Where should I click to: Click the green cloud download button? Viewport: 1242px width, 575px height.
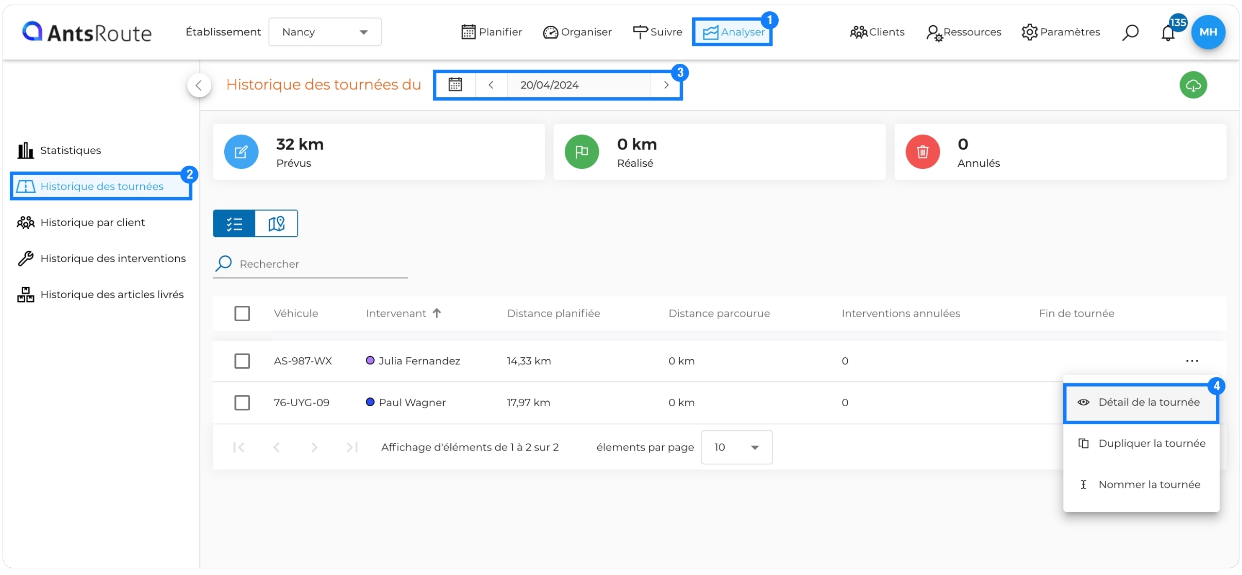coord(1193,85)
